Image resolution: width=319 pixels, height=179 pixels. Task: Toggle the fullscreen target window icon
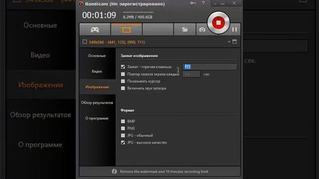click(x=235, y=42)
